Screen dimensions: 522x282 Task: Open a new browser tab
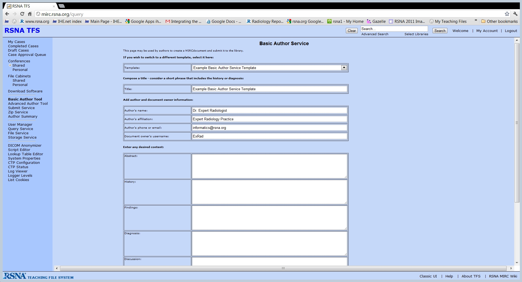point(62,6)
